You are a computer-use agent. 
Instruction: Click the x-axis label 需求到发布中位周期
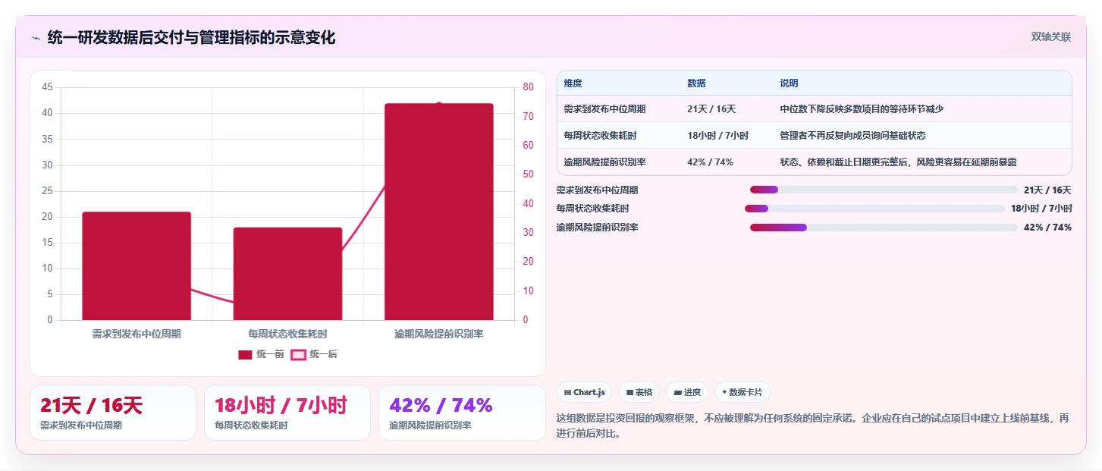(x=137, y=334)
